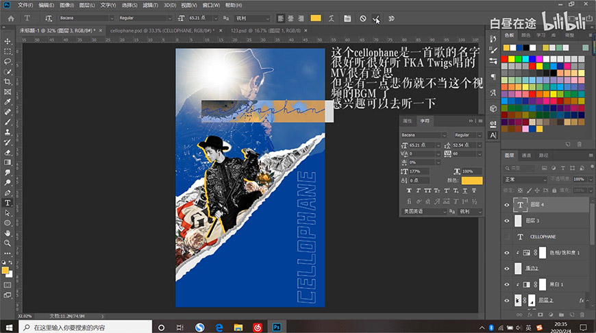The image size is (596, 333).
Task: Lock all using padlock icon
Action: (554, 190)
